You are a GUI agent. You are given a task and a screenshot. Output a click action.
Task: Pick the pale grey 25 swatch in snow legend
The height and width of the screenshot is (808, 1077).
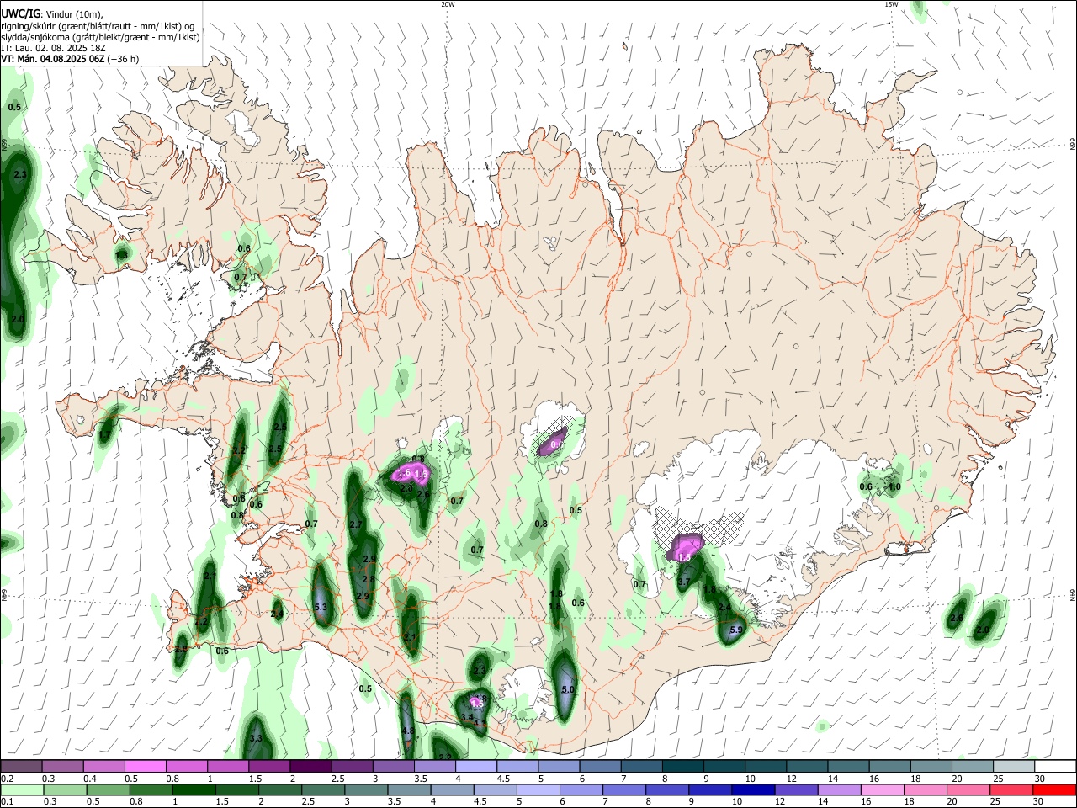1012,767
